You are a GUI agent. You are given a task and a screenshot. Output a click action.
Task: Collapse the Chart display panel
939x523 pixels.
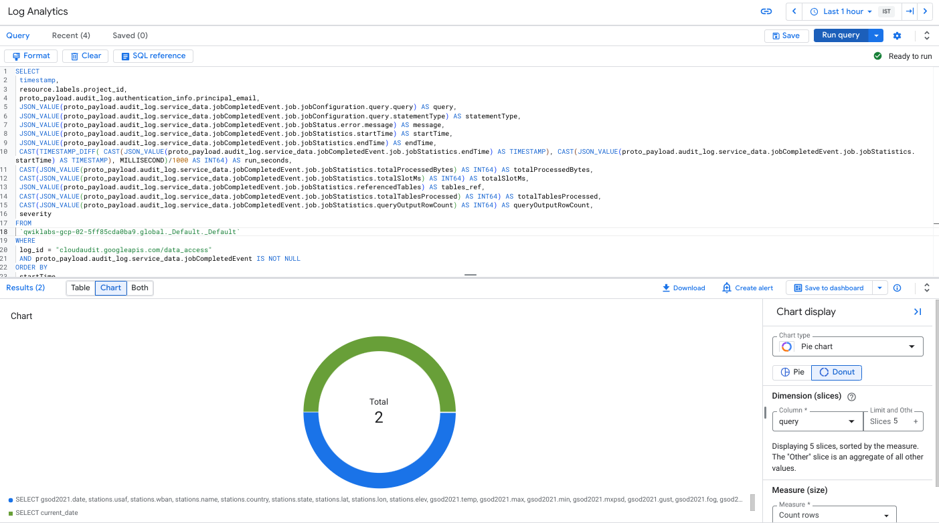click(918, 312)
